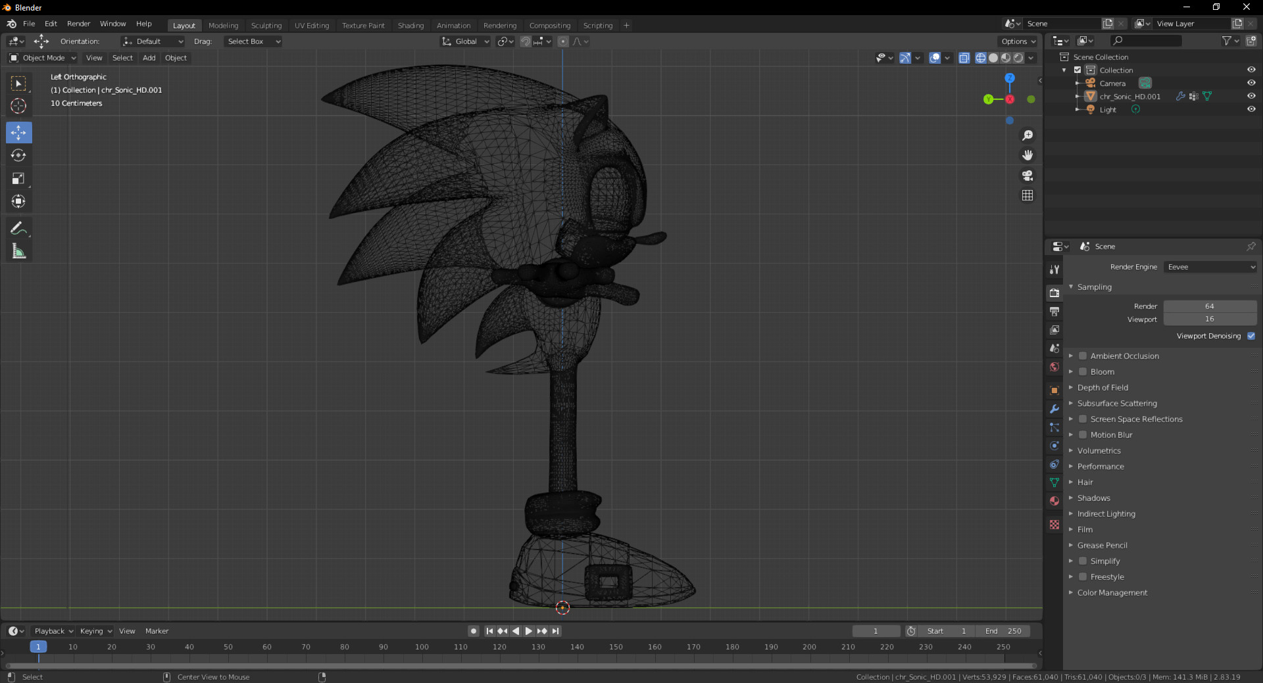
Task: Click the current frame number field
Action: [x=876, y=631]
